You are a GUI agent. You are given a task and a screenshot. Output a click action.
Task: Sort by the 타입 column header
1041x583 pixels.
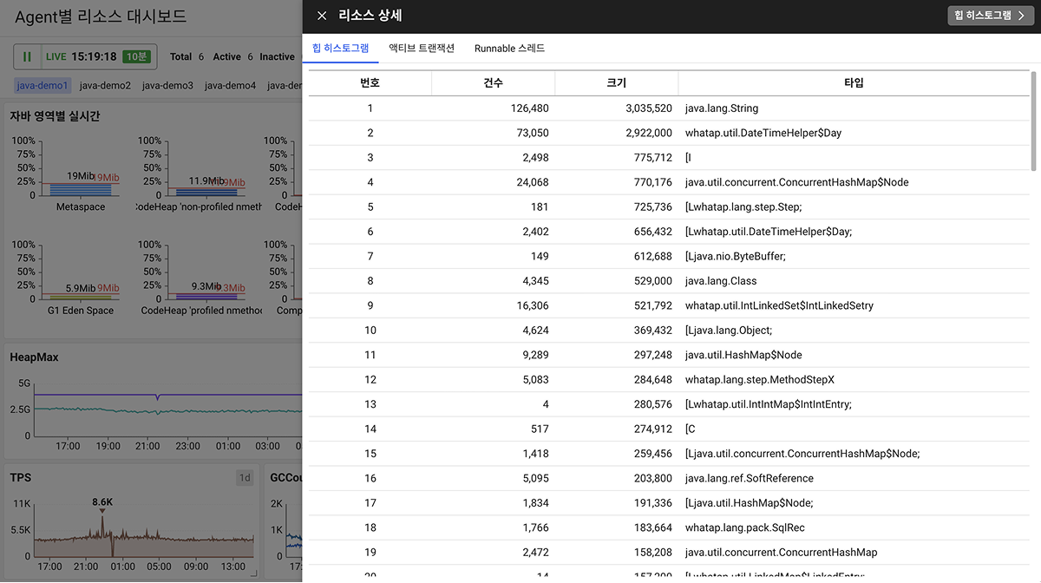point(854,83)
